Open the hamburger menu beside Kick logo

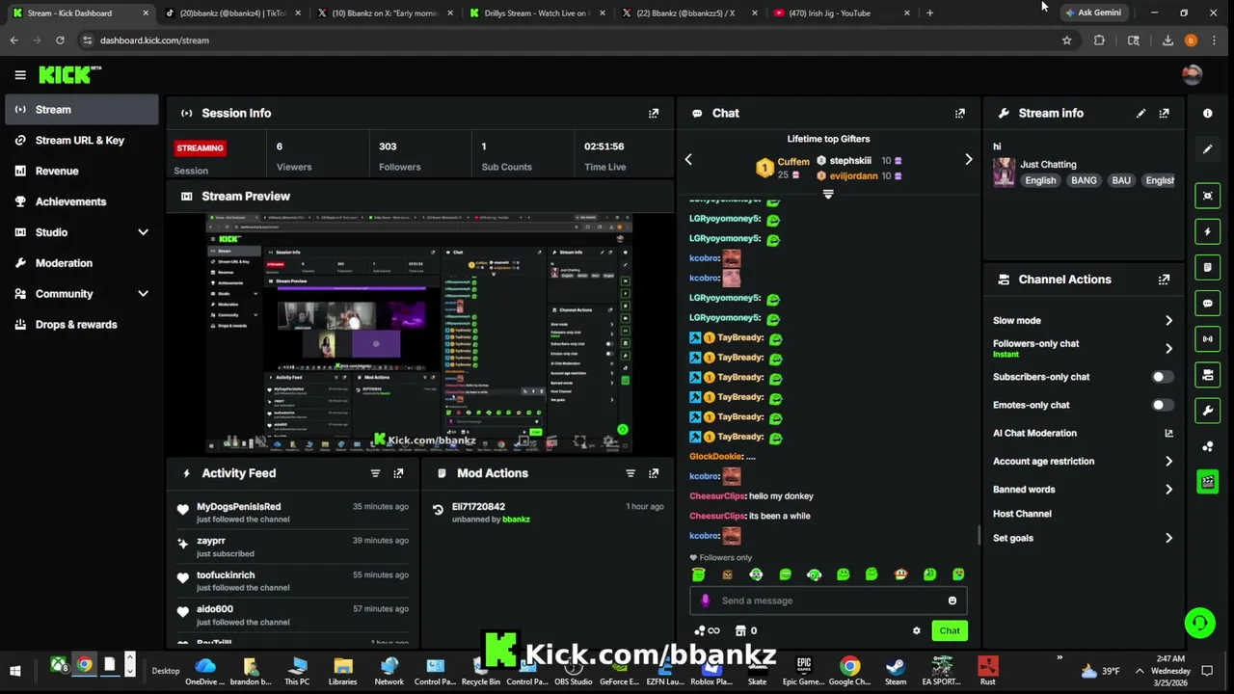20,74
